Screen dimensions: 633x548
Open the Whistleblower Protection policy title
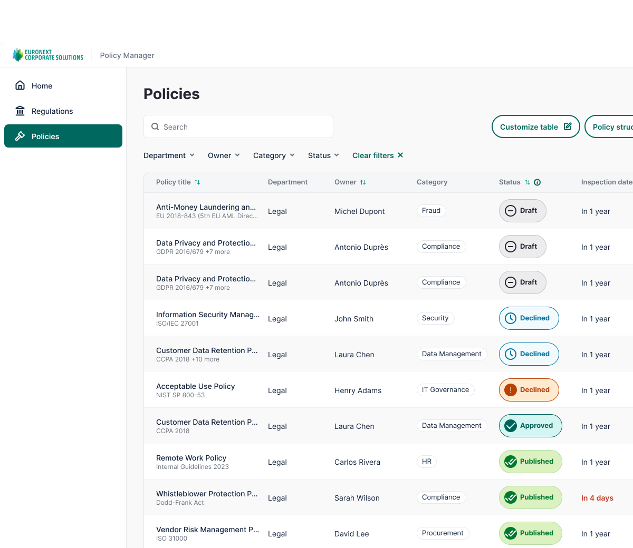point(207,494)
